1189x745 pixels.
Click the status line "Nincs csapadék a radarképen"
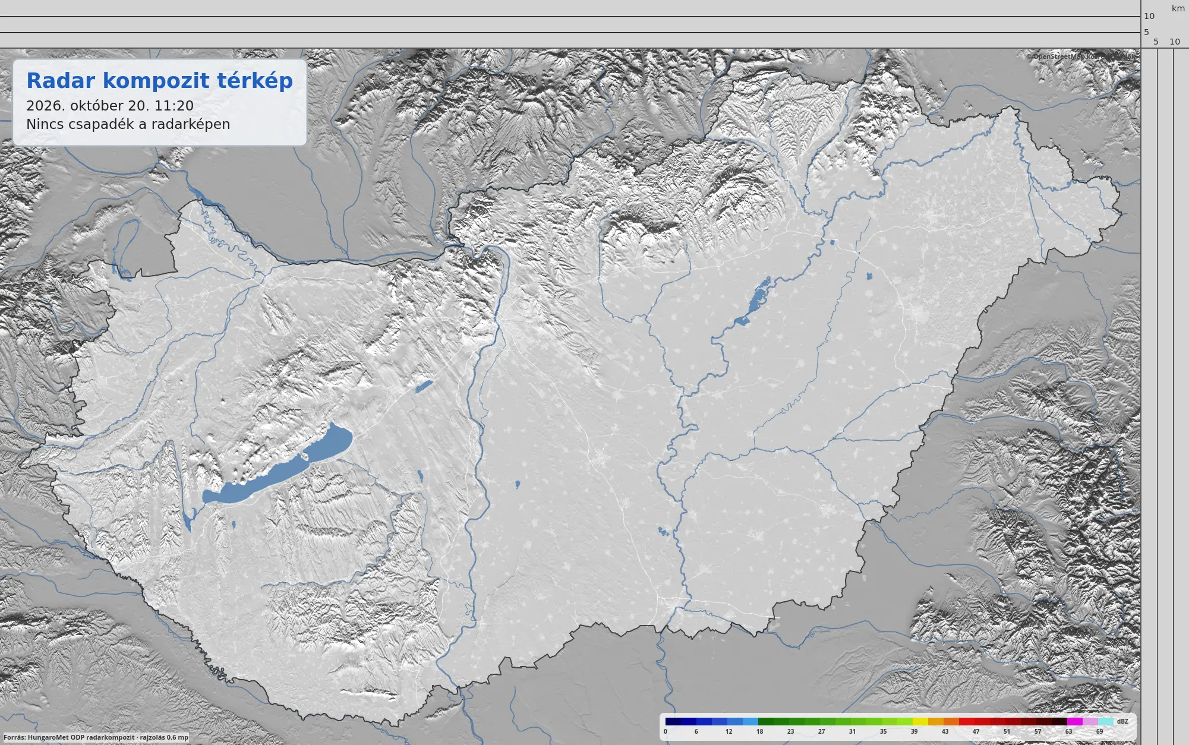(x=128, y=124)
